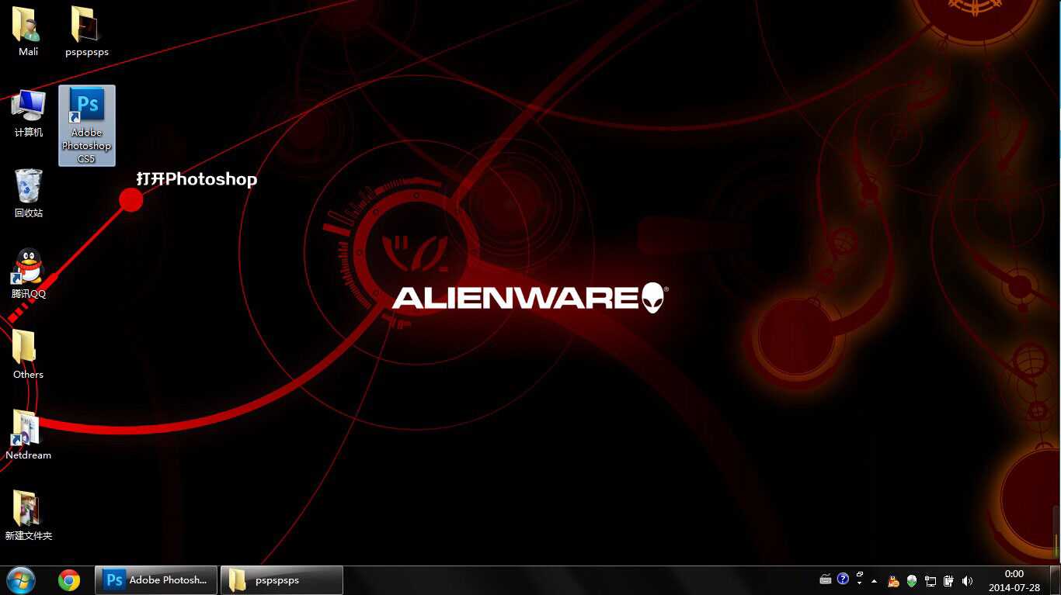Click the green Alienware tray icon
1061x595 pixels.
[x=912, y=580]
